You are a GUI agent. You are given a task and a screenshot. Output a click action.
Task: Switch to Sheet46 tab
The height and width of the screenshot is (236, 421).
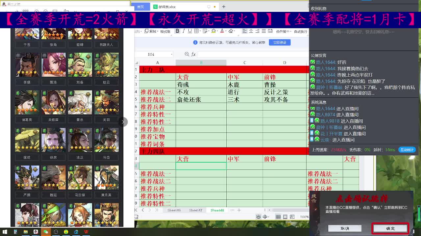[x=174, y=210]
